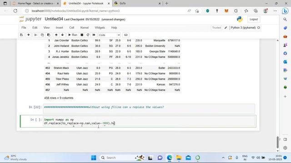Click the '458 rows × 9 columns' text
This screenshot has height=163, width=291.
(59, 98)
